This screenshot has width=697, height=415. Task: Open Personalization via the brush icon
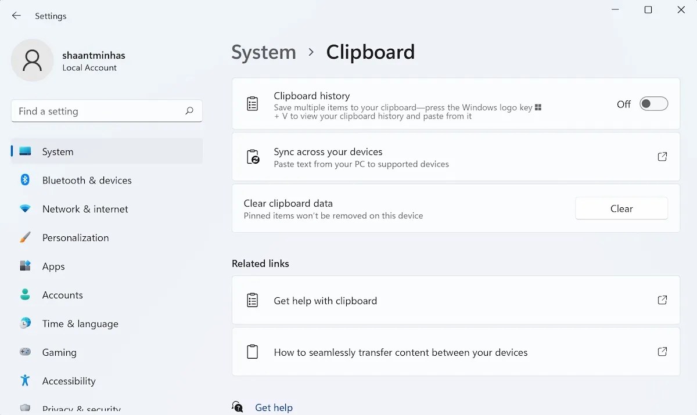click(x=24, y=237)
